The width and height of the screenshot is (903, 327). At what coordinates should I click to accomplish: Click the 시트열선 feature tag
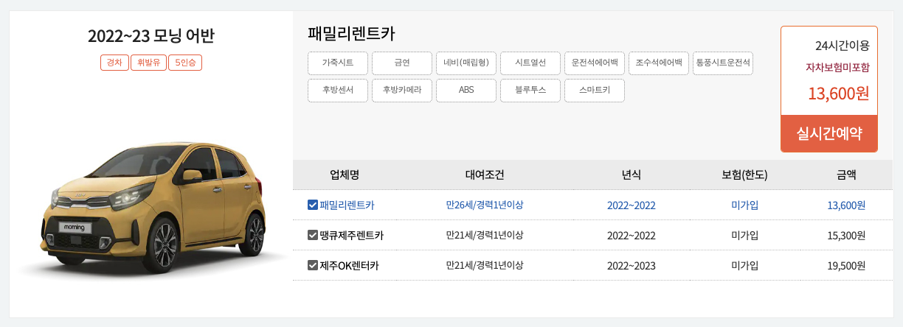530,63
